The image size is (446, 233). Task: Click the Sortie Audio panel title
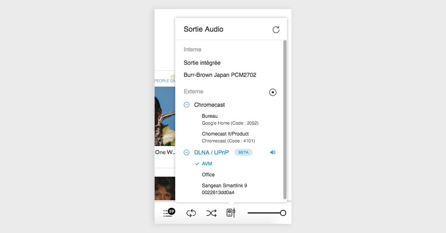pyautogui.click(x=203, y=29)
